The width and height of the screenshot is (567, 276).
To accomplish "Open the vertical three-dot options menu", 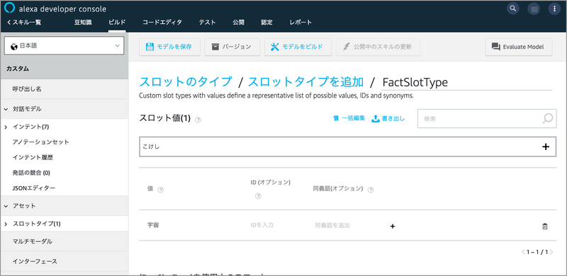I will pos(554,8).
